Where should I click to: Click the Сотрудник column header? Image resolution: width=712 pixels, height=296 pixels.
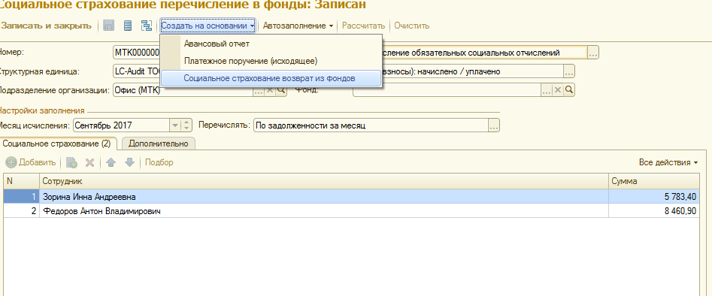(x=324, y=181)
